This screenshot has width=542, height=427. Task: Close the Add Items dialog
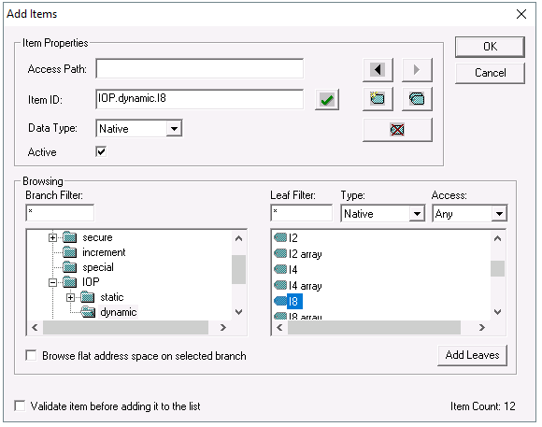(x=521, y=14)
